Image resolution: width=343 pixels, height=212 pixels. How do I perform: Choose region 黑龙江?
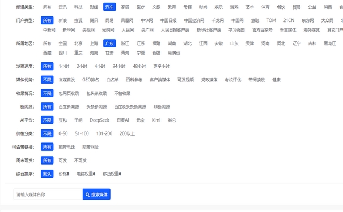(330, 44)
